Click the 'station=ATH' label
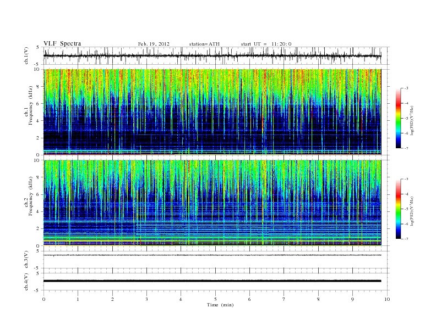Image resolution: width=436 pixels, height=336 pixels. point(204,44)
